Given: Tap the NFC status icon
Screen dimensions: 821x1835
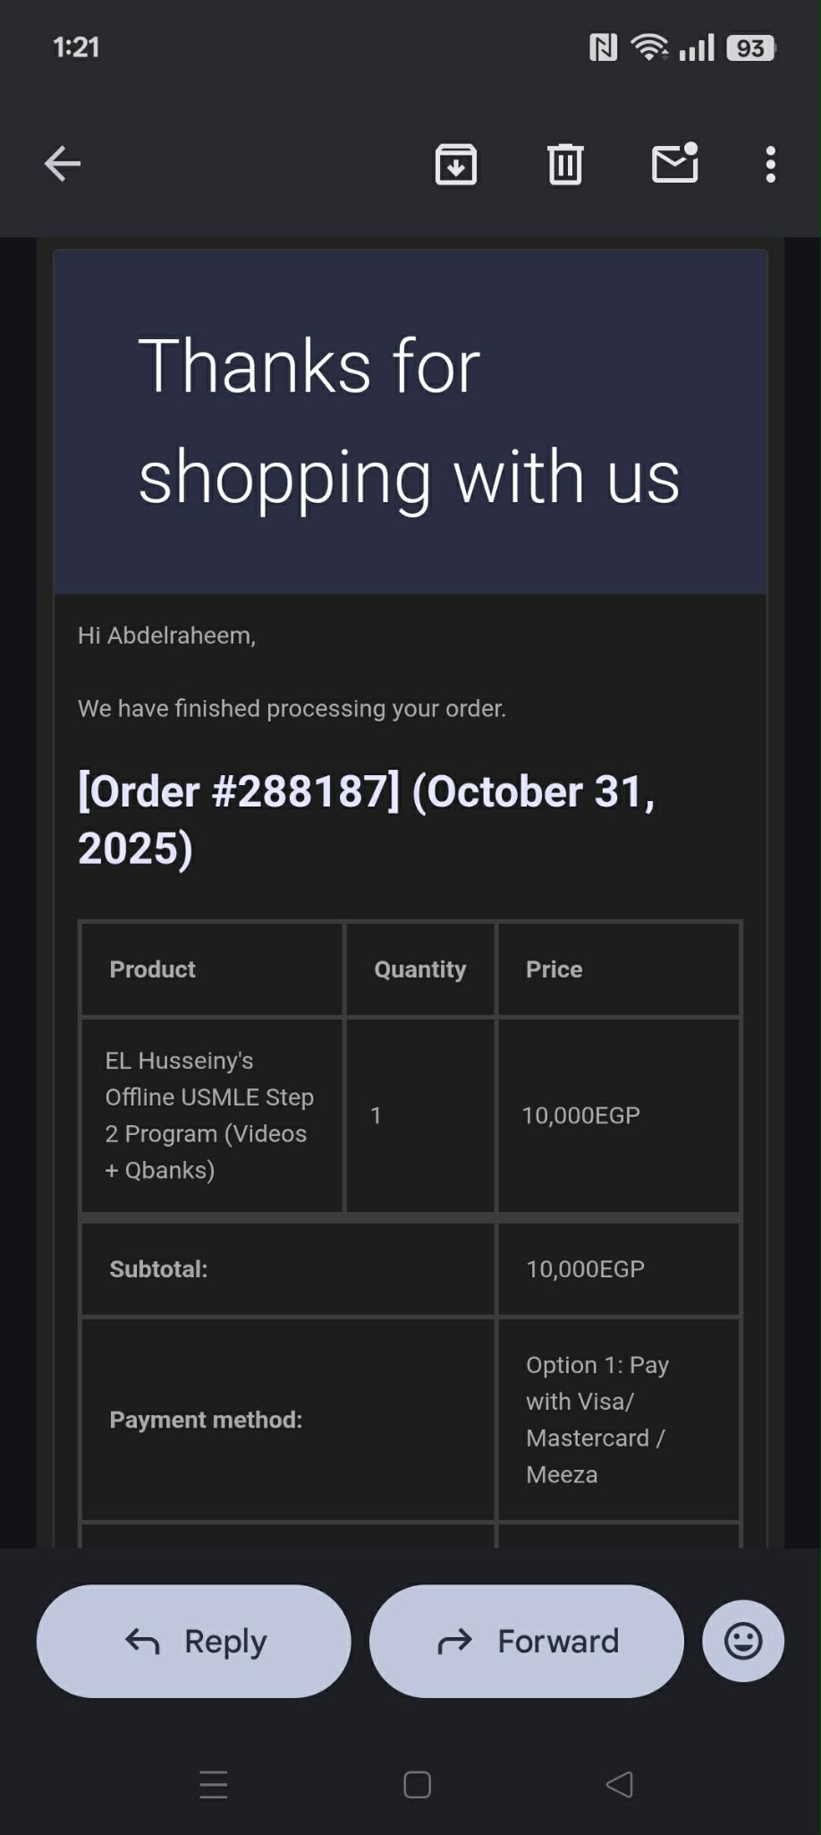Looking at the screenshot, I should [x=603, y=47].
